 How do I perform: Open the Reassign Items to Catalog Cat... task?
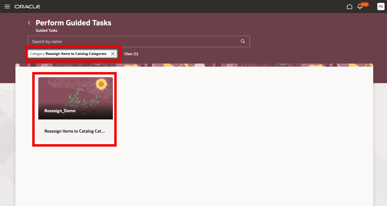(x=75, y=131)
